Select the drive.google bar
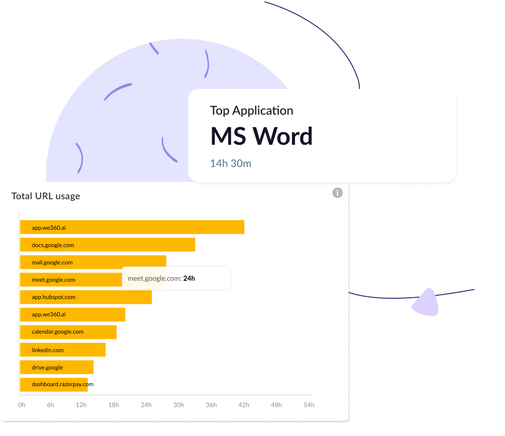The width and height of the screenshot is (505, 436). tap(57, 367)
